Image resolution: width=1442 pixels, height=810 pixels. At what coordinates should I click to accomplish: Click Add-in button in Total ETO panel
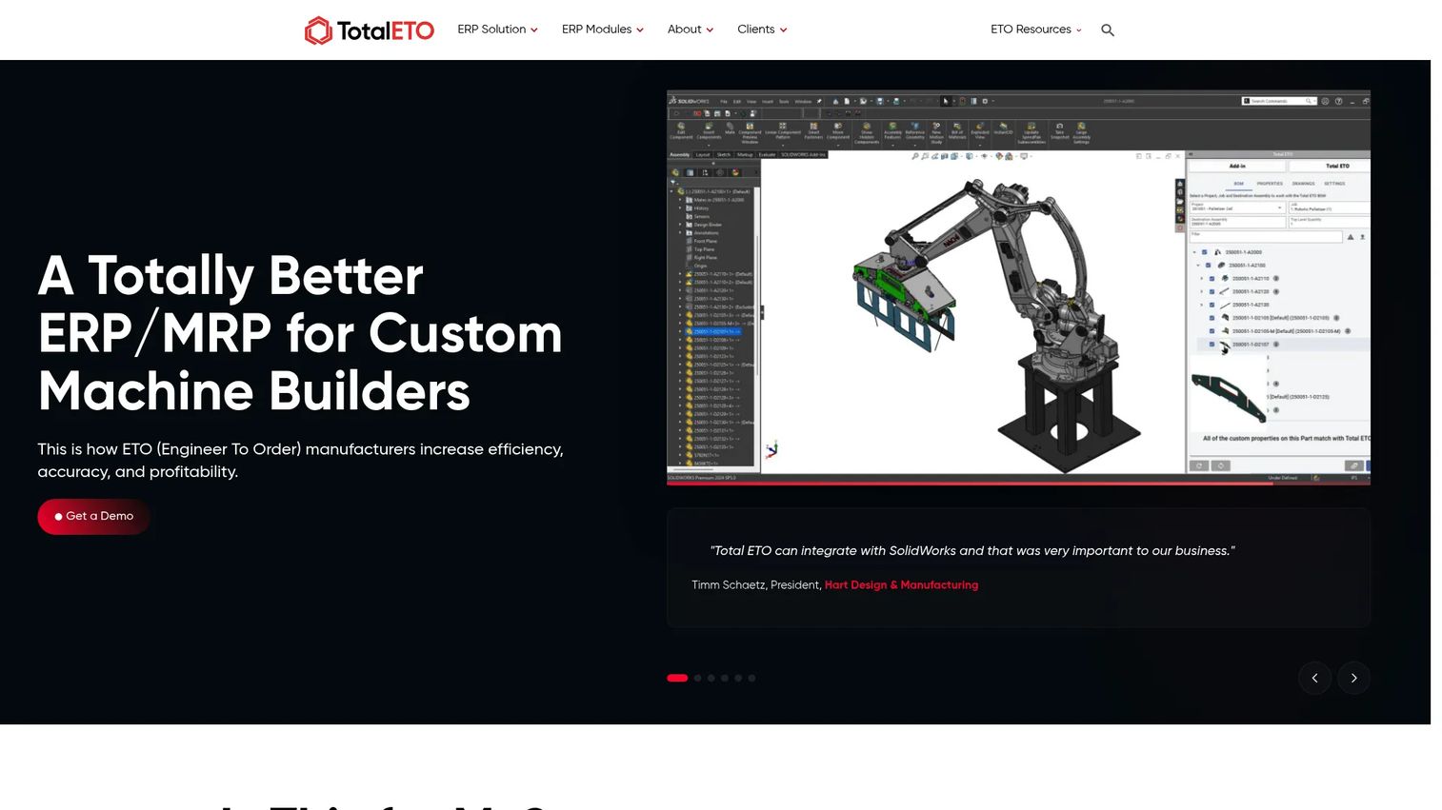[1237, 166]
